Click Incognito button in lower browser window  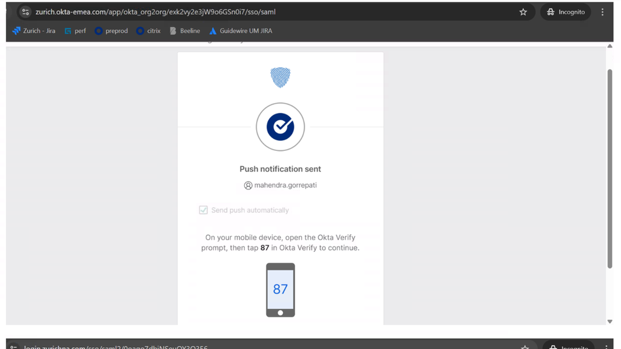tap(569, 345)
